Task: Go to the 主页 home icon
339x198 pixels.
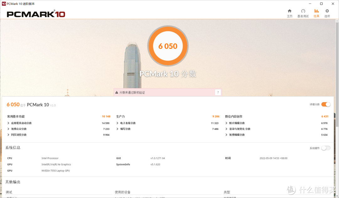Action: (x=289, y=11)
